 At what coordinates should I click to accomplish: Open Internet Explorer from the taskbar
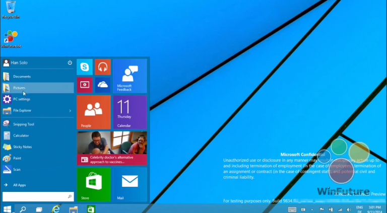[56, 208]
